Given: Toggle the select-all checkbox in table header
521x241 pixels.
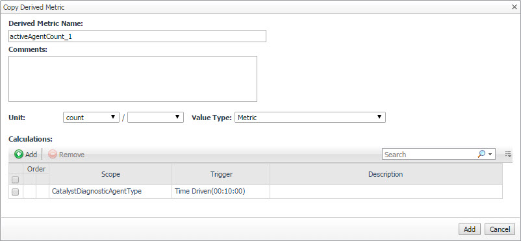Looking at the screenshot, I should (15, 180).
